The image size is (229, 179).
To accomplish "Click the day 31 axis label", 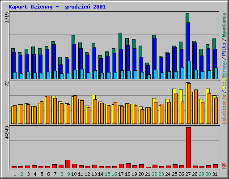I will (x=215, y=174).
